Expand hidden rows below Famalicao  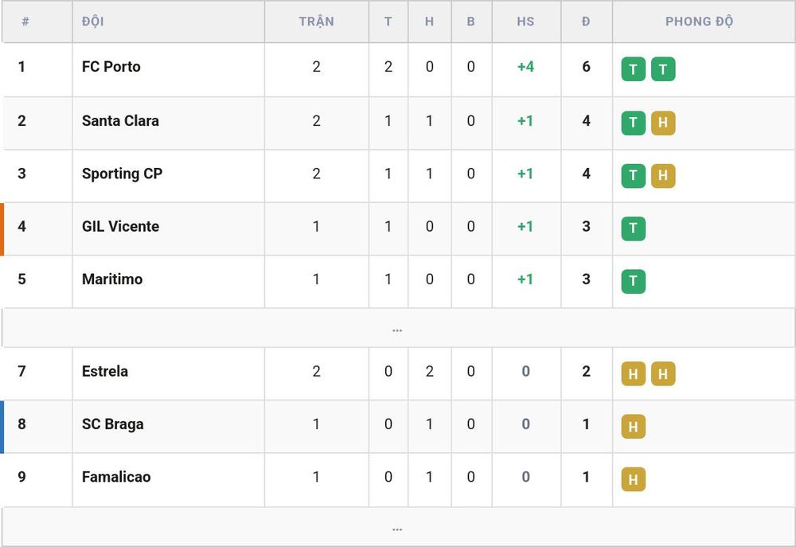click(398, 527)
